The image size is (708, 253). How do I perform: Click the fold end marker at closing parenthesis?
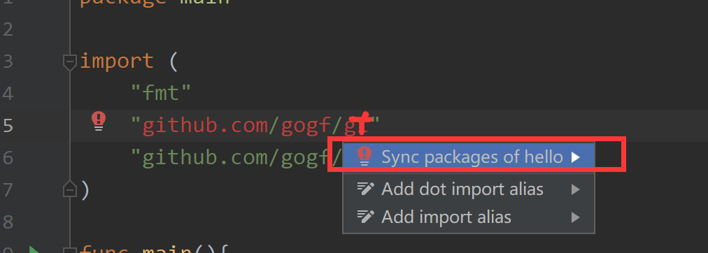click(69, 189)
